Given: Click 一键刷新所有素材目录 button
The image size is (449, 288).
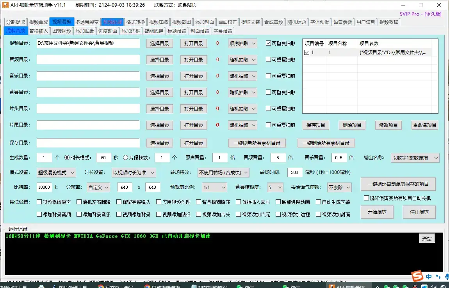Looking at the screenshot, I should pyautogui.click(x=257, y=143).
